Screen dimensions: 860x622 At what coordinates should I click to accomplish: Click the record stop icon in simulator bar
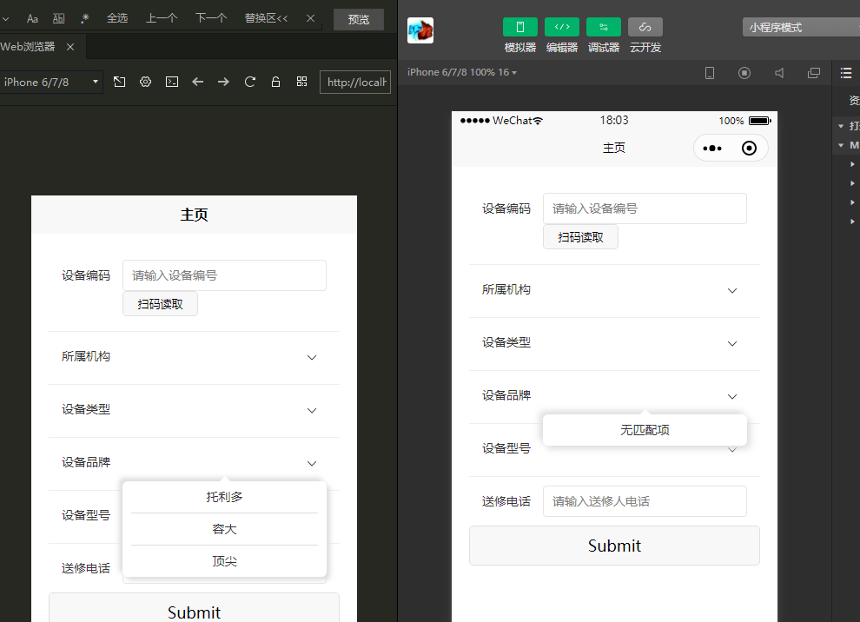[744, 73]
